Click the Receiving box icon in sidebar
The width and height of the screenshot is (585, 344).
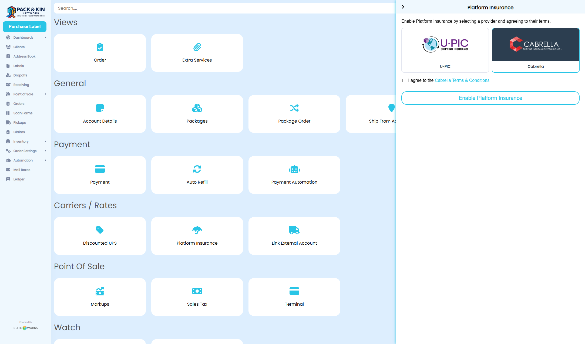[x=8, y=85]
